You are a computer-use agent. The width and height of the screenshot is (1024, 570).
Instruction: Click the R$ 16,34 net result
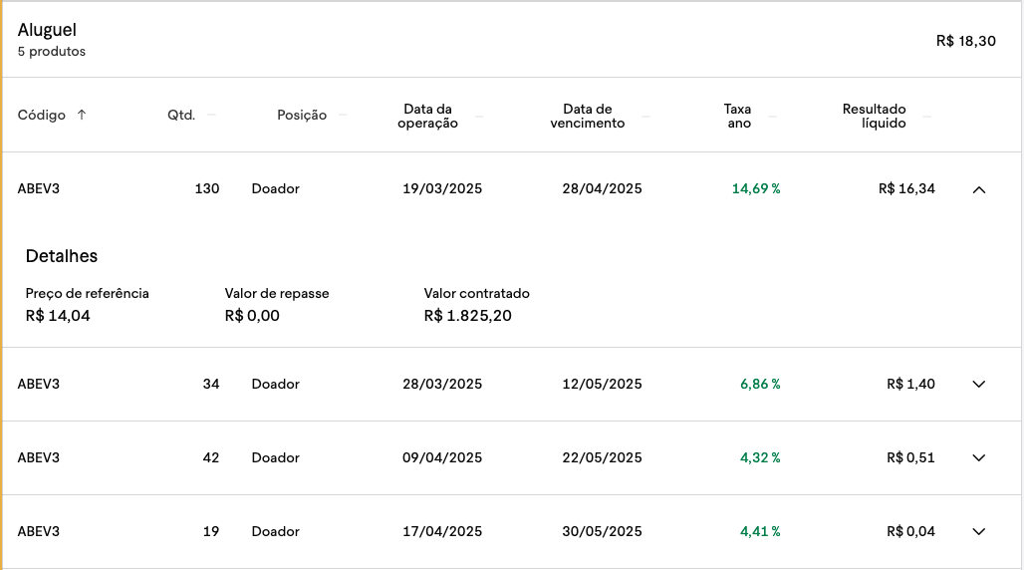click(x=906, y=189)
